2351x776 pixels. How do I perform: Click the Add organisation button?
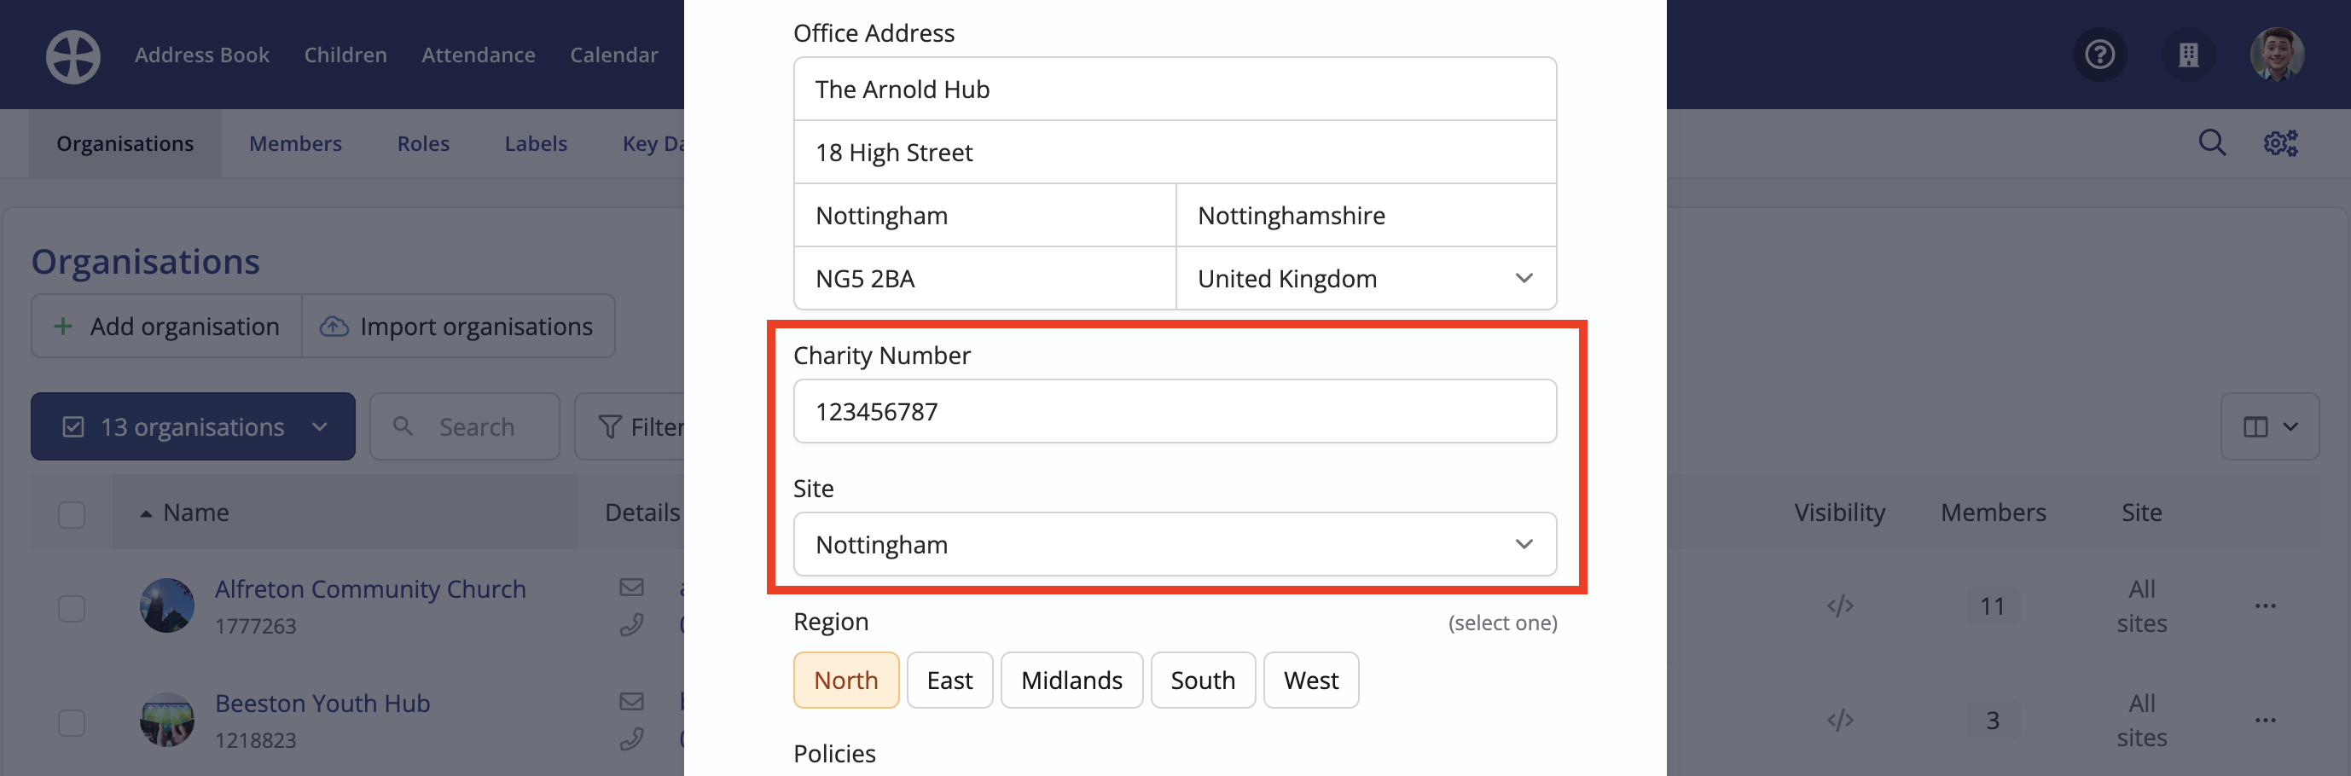pos(166,327)
